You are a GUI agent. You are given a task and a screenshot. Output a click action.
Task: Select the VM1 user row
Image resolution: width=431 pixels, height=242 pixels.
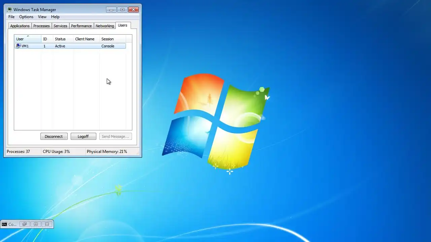70,46
